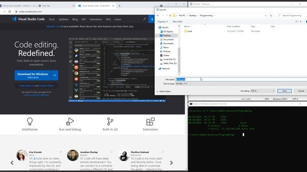
Task: Switch to the New Tab tab
Action: tap(56, 6)
